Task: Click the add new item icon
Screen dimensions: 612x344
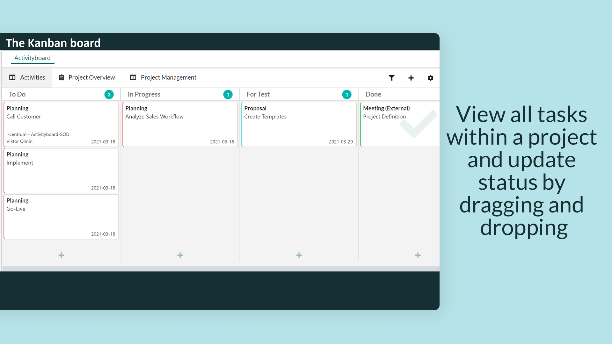Action: (x=411, y=78)
